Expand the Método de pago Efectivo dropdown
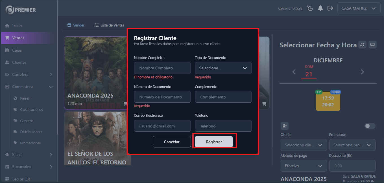Viewport: 384px width, 183px height. pos(304,166)
